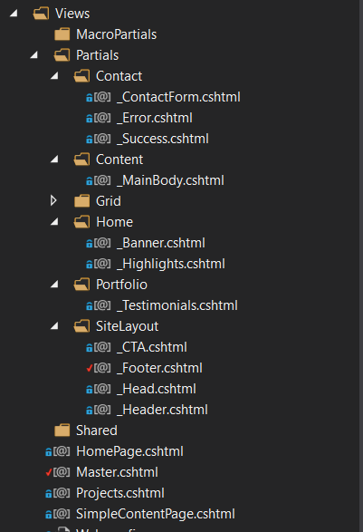Click the SiteLayout folder icon
Screen dimensions: 363x532
click(81, 326)
